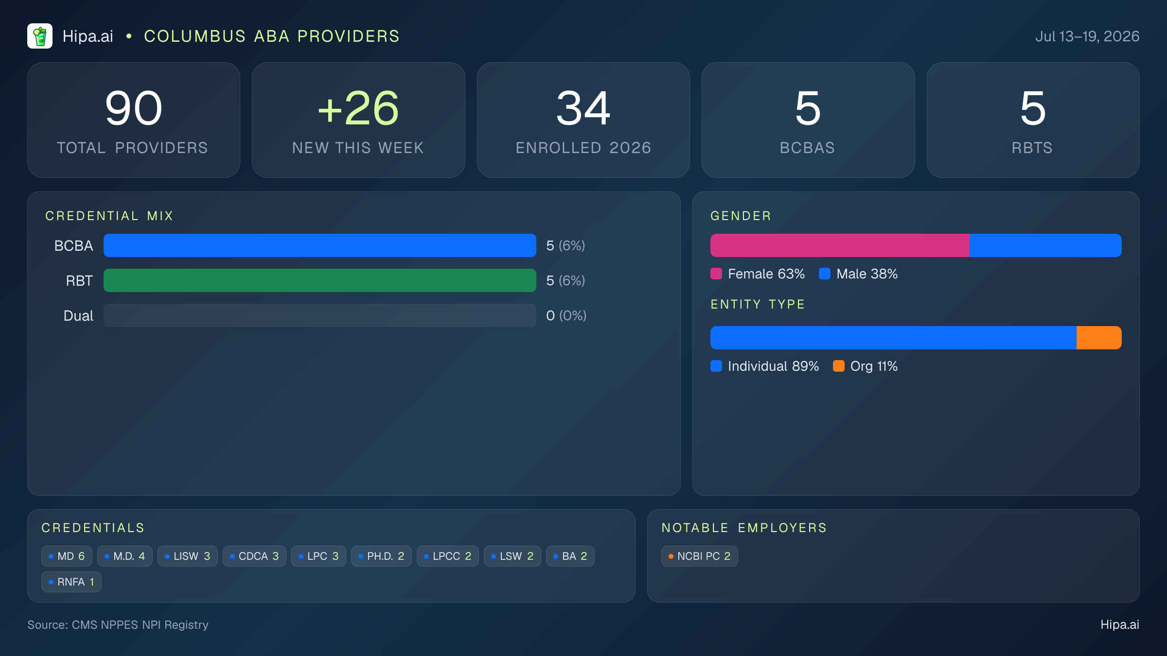The width and height of the screenshot is (1167, 656).
Task: Click the Credential Mix heading
Action: pos(109,216)
